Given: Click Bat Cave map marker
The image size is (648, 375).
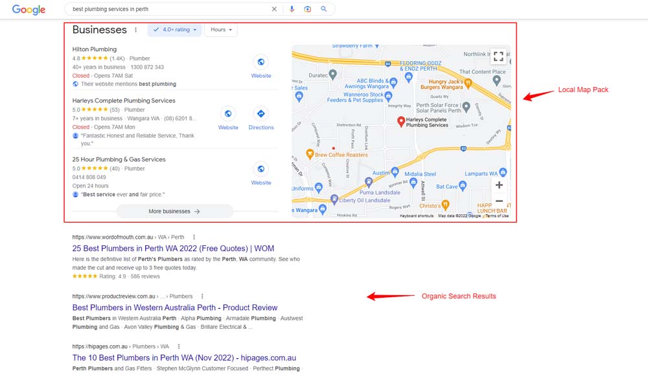Looking at the screenshot, I should [x=463, y=186].
